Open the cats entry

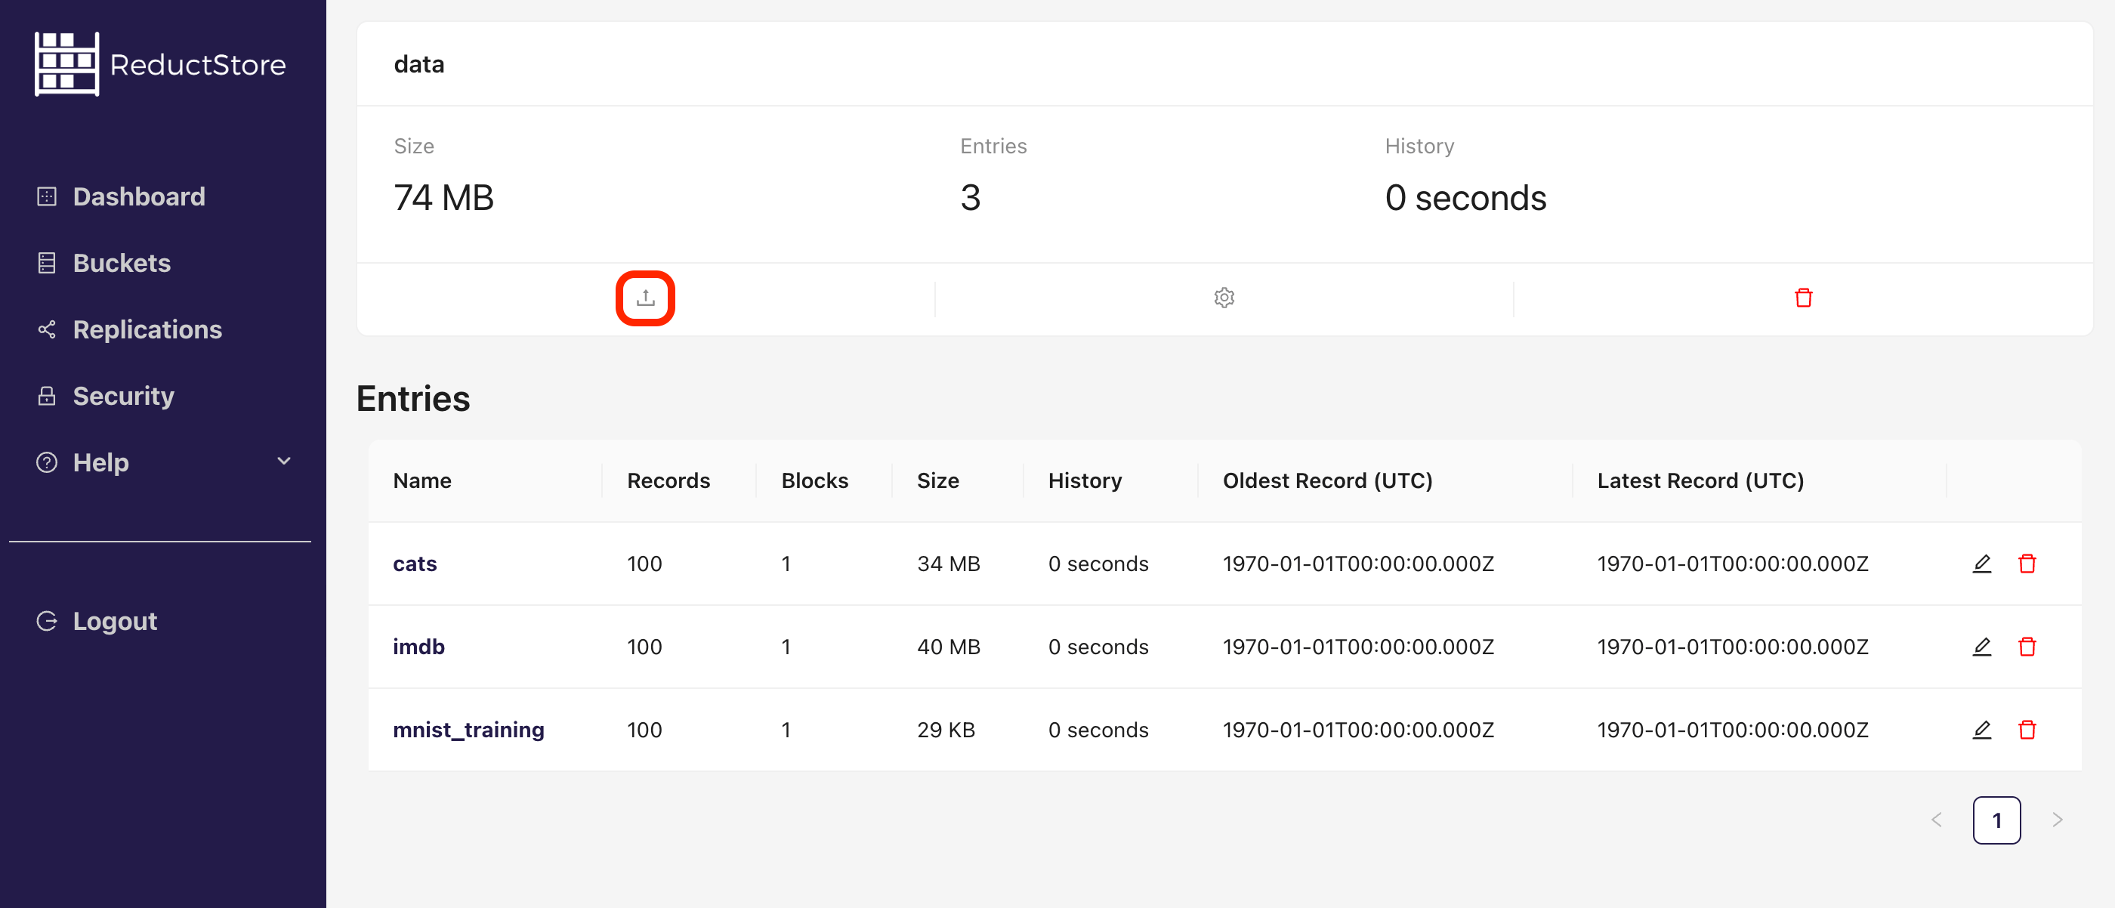coord(415,564)
